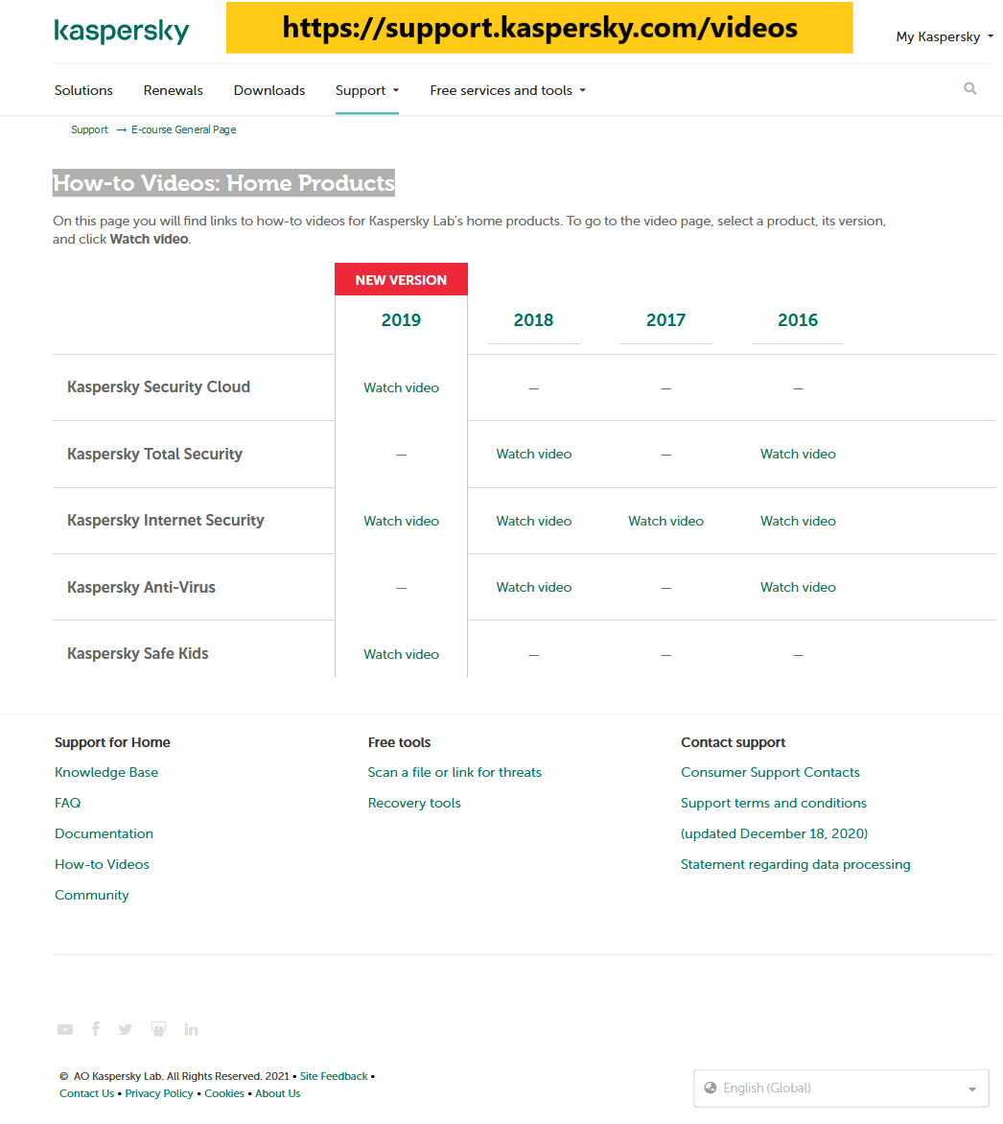This screenshot has width=1003, height=1124.
Task: Open the English (Global) language selector
Action: (841, 1089)
